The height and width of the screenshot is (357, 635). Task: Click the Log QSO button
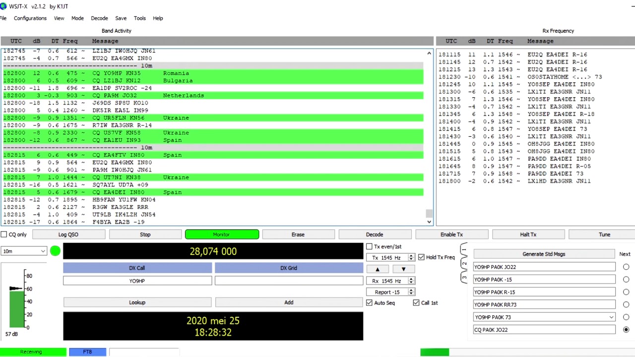click(68, 235)
